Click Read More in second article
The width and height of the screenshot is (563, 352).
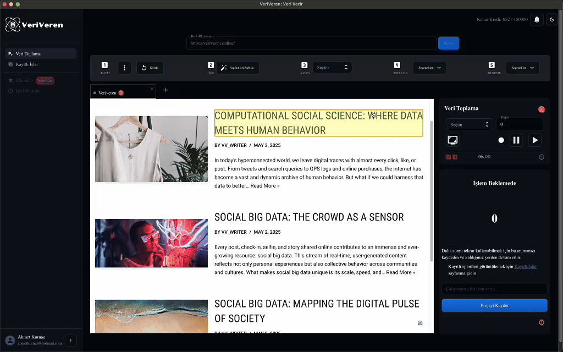(x=401, y=272)
